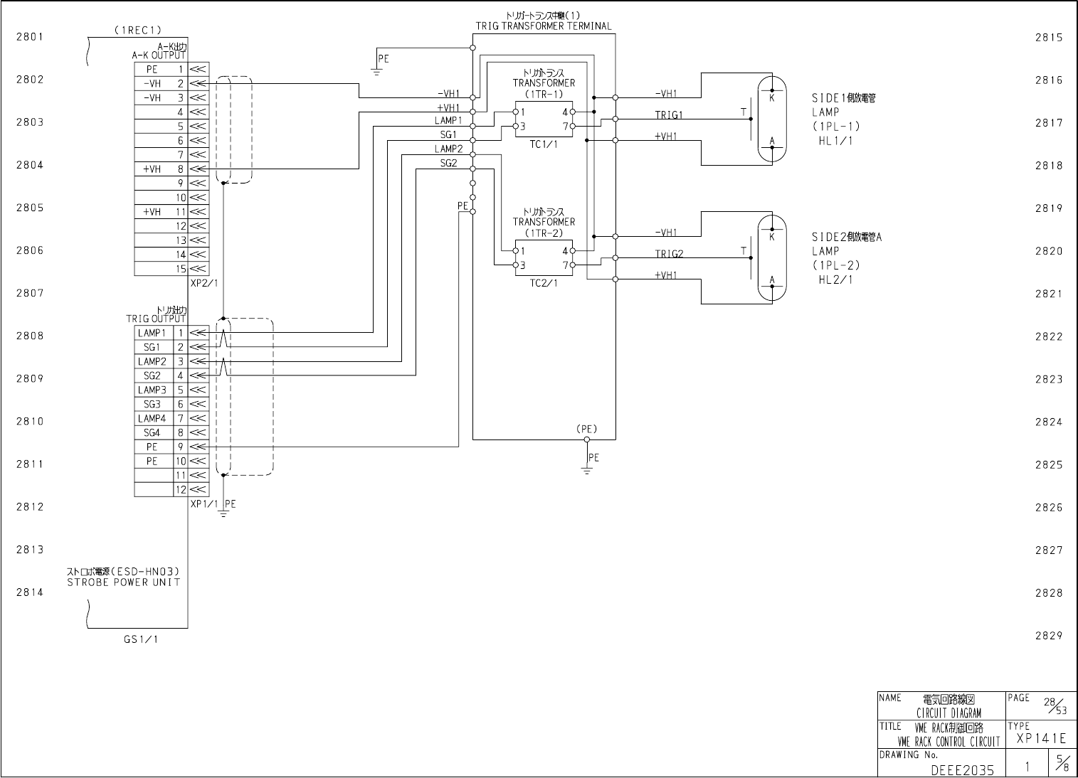Screen dimensions: 1078x778
Task: Click the XP1/1 connector designation
Action: pyautogui.click(x=204, y=504)
